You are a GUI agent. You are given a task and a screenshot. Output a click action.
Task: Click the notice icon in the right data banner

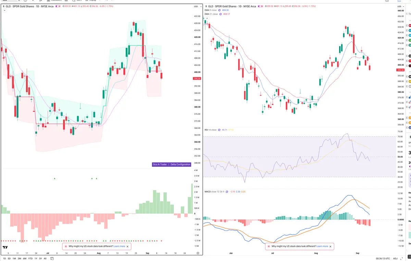(269, 246)
